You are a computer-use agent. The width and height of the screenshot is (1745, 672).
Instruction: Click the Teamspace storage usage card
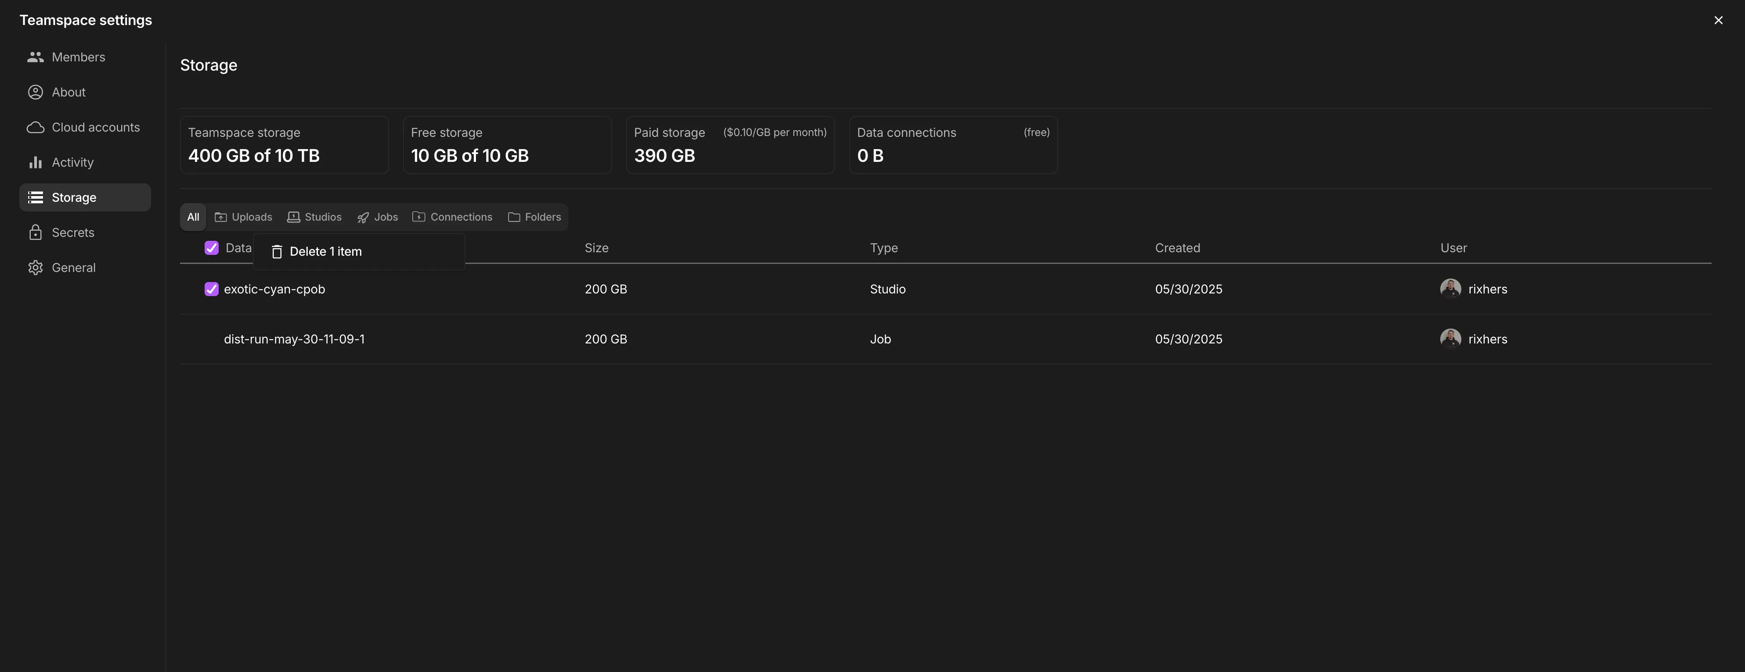coord(285,145)
